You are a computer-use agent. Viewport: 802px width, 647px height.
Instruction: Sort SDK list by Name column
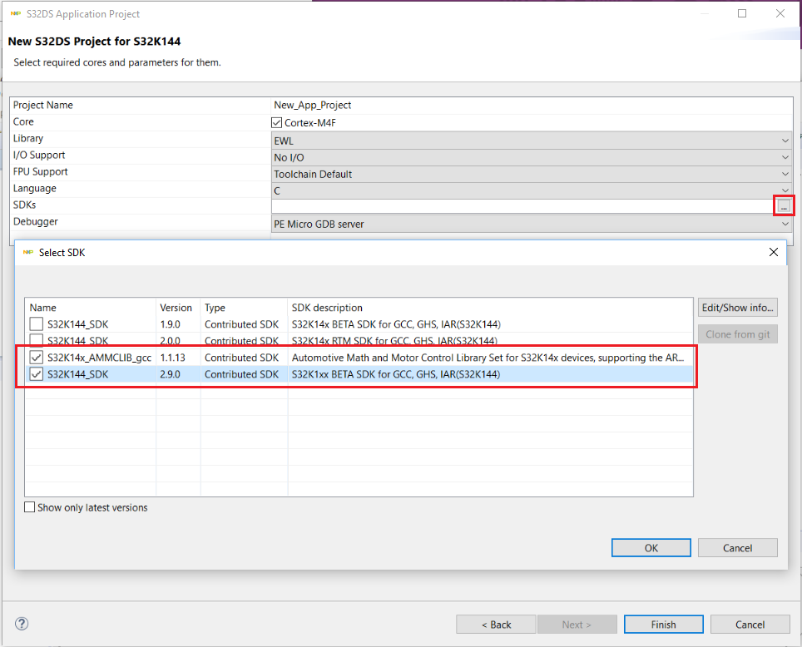coord(90,308)
